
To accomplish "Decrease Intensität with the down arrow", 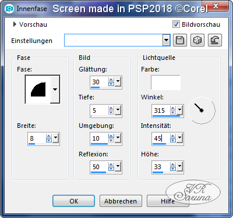I will (x=173, y=141).
